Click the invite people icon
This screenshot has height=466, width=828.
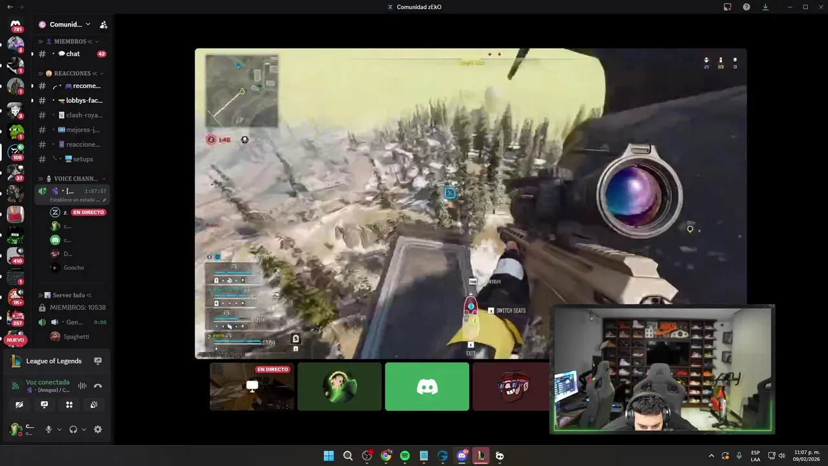(x=103, y=25)
